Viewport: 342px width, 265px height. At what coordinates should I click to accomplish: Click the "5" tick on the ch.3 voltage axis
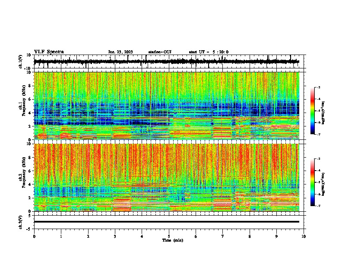click(x=30, y=216)
